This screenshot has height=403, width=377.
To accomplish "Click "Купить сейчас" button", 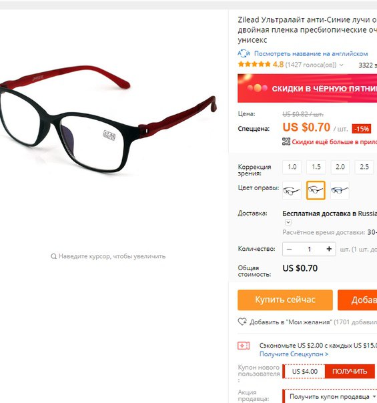I will [x=285, y=300].
